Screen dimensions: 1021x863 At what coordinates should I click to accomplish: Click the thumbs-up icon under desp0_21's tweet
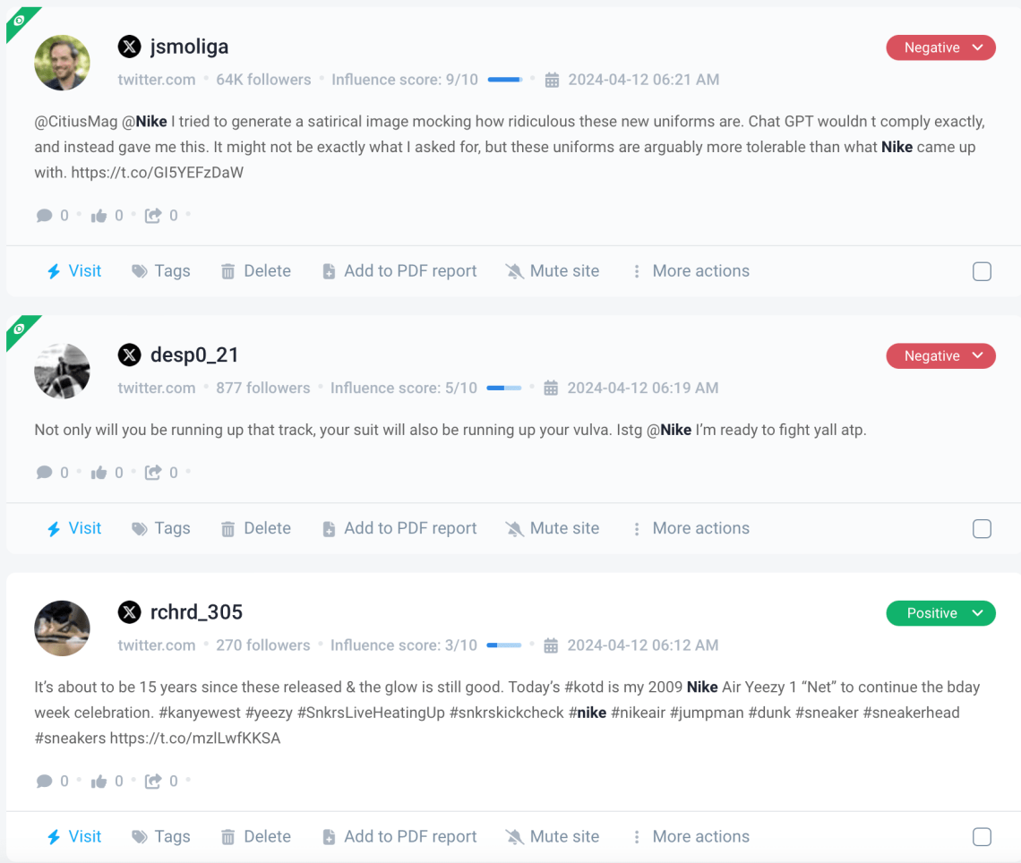click(x=100, y=472)
